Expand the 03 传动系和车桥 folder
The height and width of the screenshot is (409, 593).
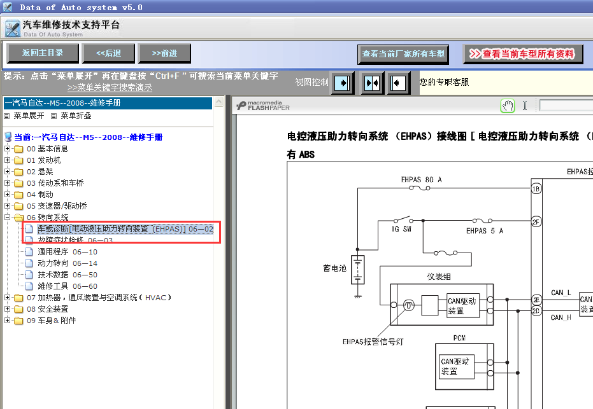pyautogui.click(x=7, y=183)
